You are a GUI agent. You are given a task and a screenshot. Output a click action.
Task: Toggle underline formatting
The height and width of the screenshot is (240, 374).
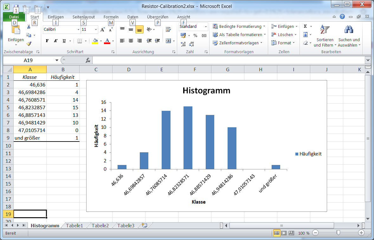point(64,41)
